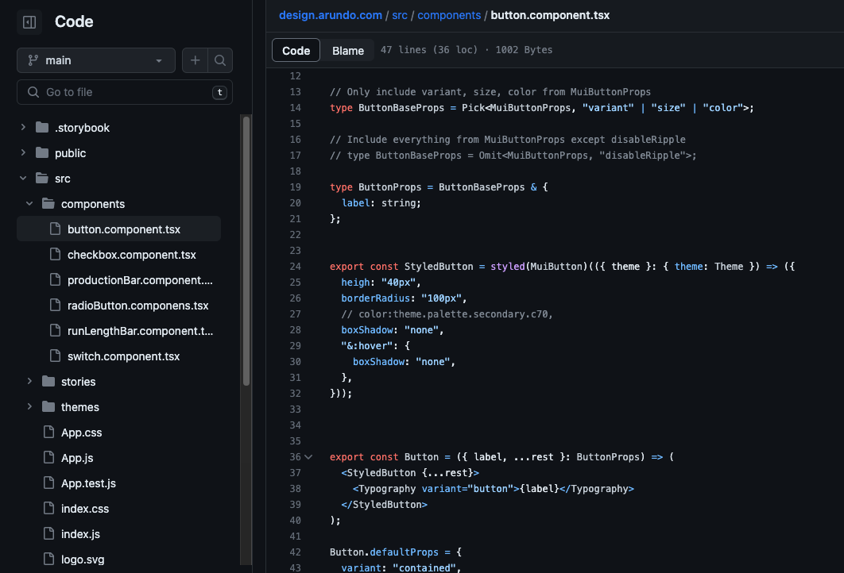Click the src folder icon
Viewport: 844px width, 573px height.
point(42,178)
